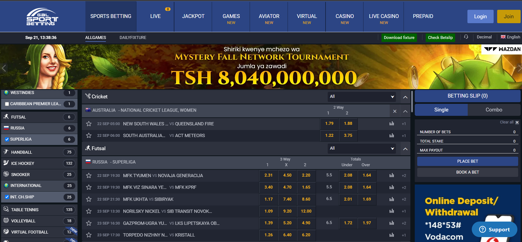This screenshot has width=522, height=242.
Task: Open statistics for New South Wales match
Action: [392, 123]
